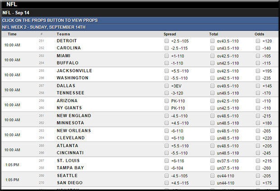Click the Teams column header

point(63,34)
